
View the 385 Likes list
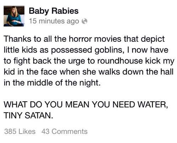click(x=20, y=131)
